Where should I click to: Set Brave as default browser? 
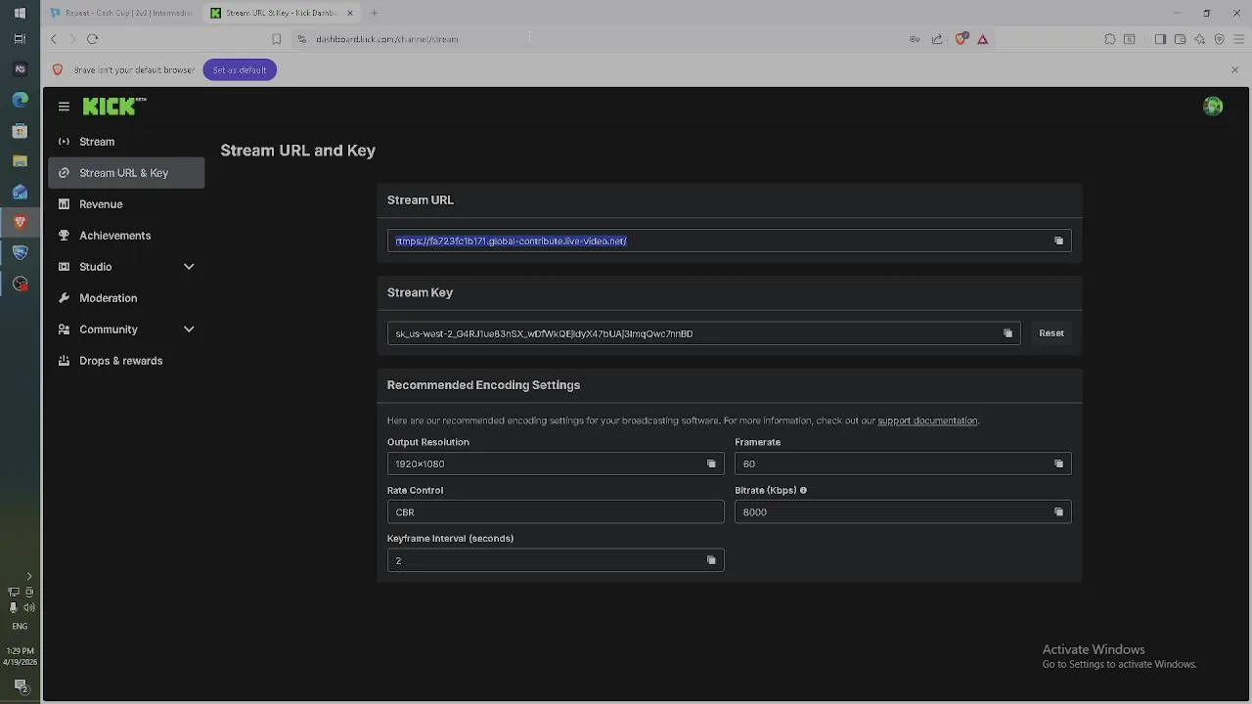[240, 70]
